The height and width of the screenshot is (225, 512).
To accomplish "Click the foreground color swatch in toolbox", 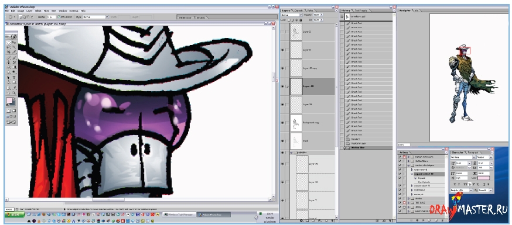I will [x=9, y=100].
